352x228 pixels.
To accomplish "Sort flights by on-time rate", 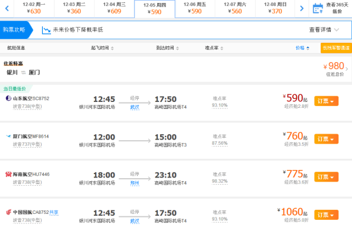I will [214, 47].
